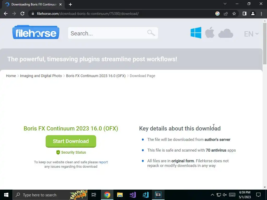Click the page vertical scrollbar thumb
The width and height of the screenshot is (267, 200).
coord(265,43)
